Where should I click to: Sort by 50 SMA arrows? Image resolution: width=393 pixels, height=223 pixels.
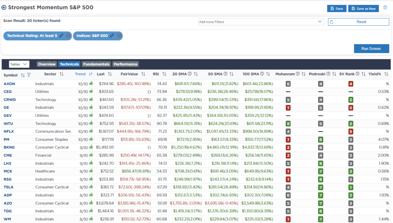pyautogui.click(x=231, y=74)
